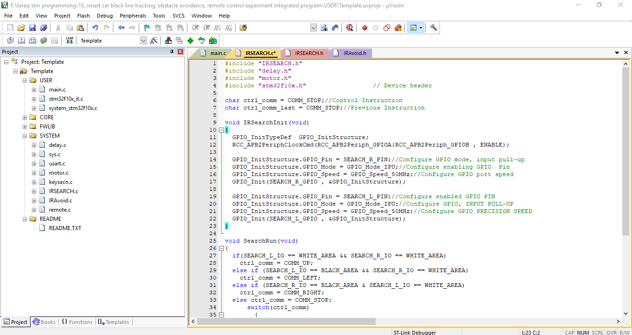This screenshot has height=335, width=632.
Task: Insert a breakpoint with the red dot icon
Action: pyautogui.click(x=365, y=28)
